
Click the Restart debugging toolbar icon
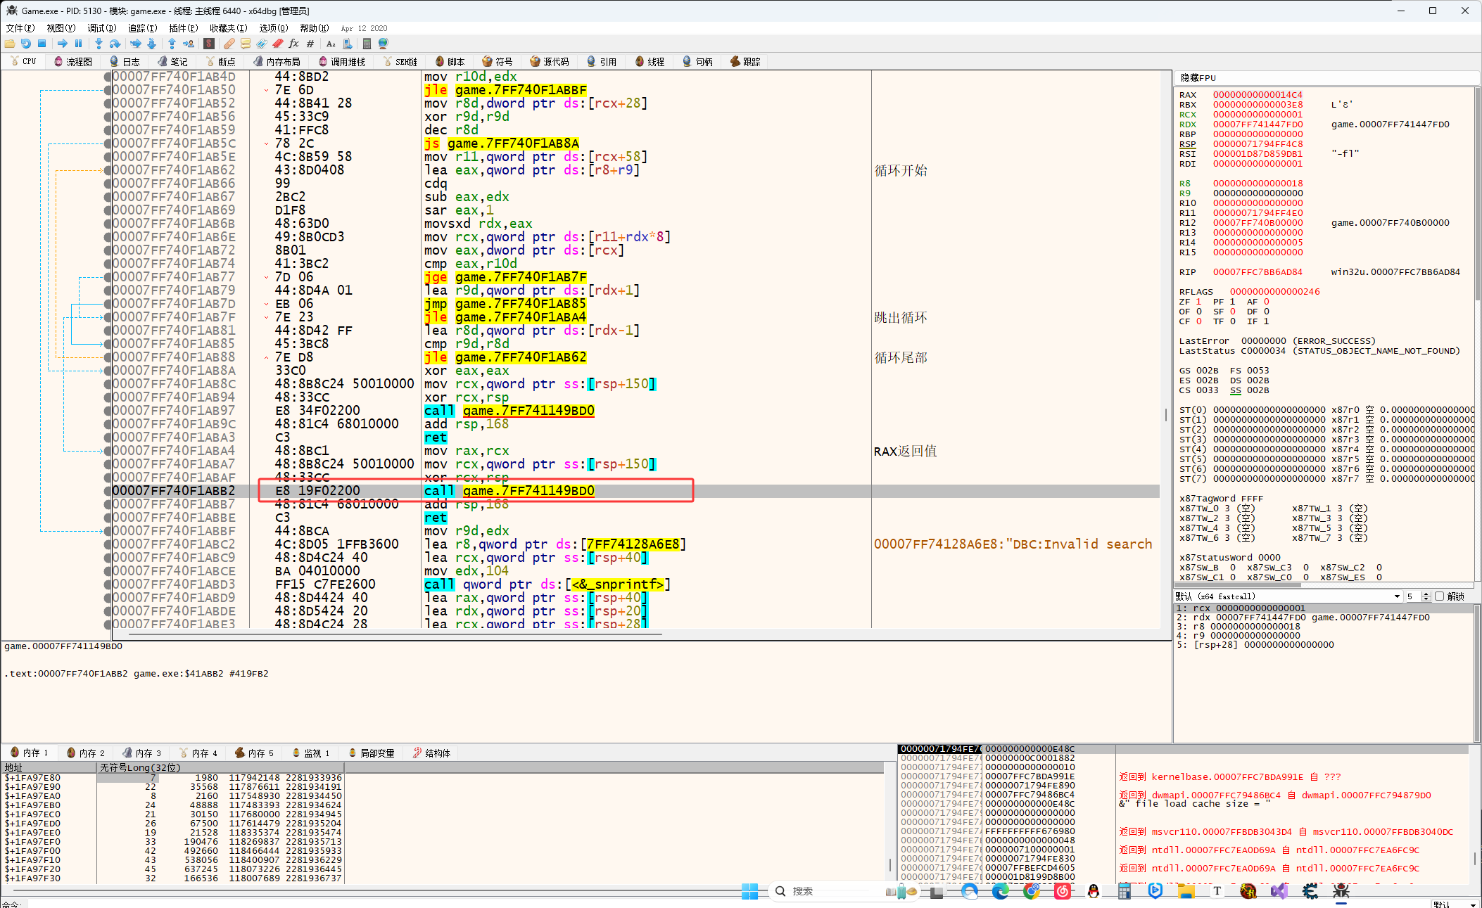click(25, 44)
